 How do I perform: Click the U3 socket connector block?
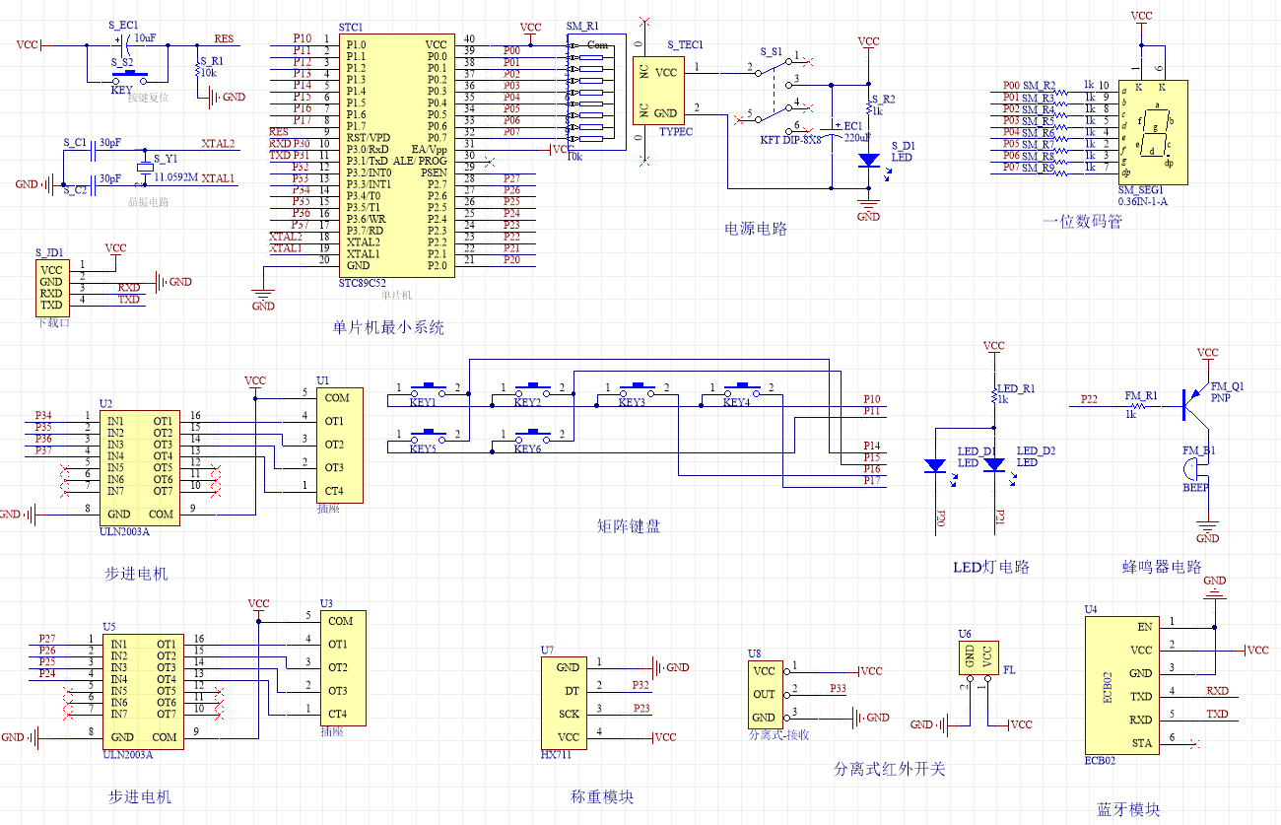344,667
